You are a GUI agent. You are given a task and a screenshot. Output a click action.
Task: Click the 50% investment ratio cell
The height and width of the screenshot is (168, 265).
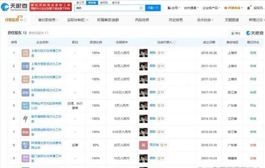pos(96,145)
